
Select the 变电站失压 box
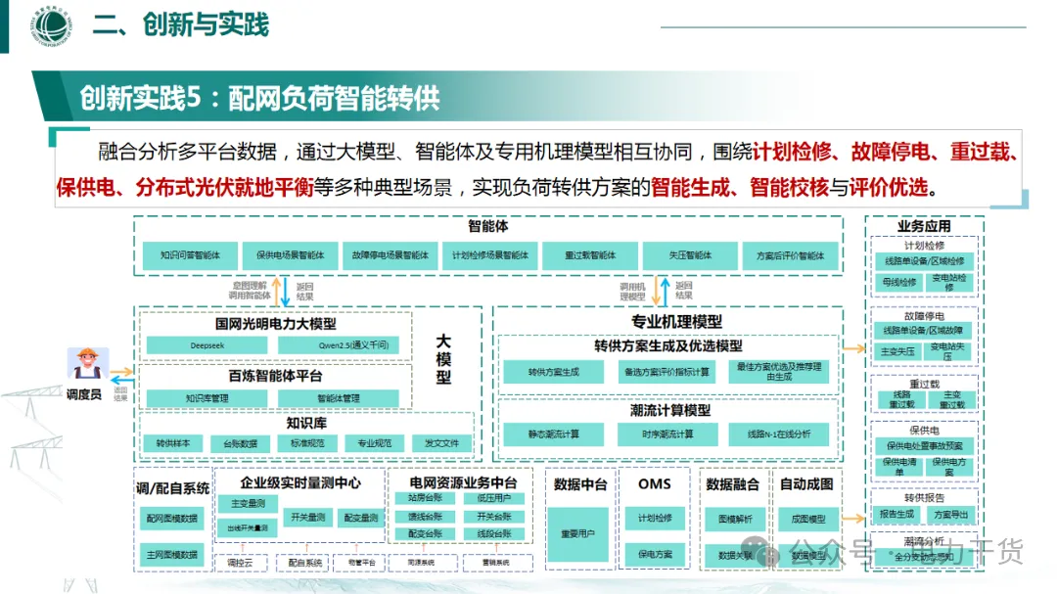tap(947, 352)
